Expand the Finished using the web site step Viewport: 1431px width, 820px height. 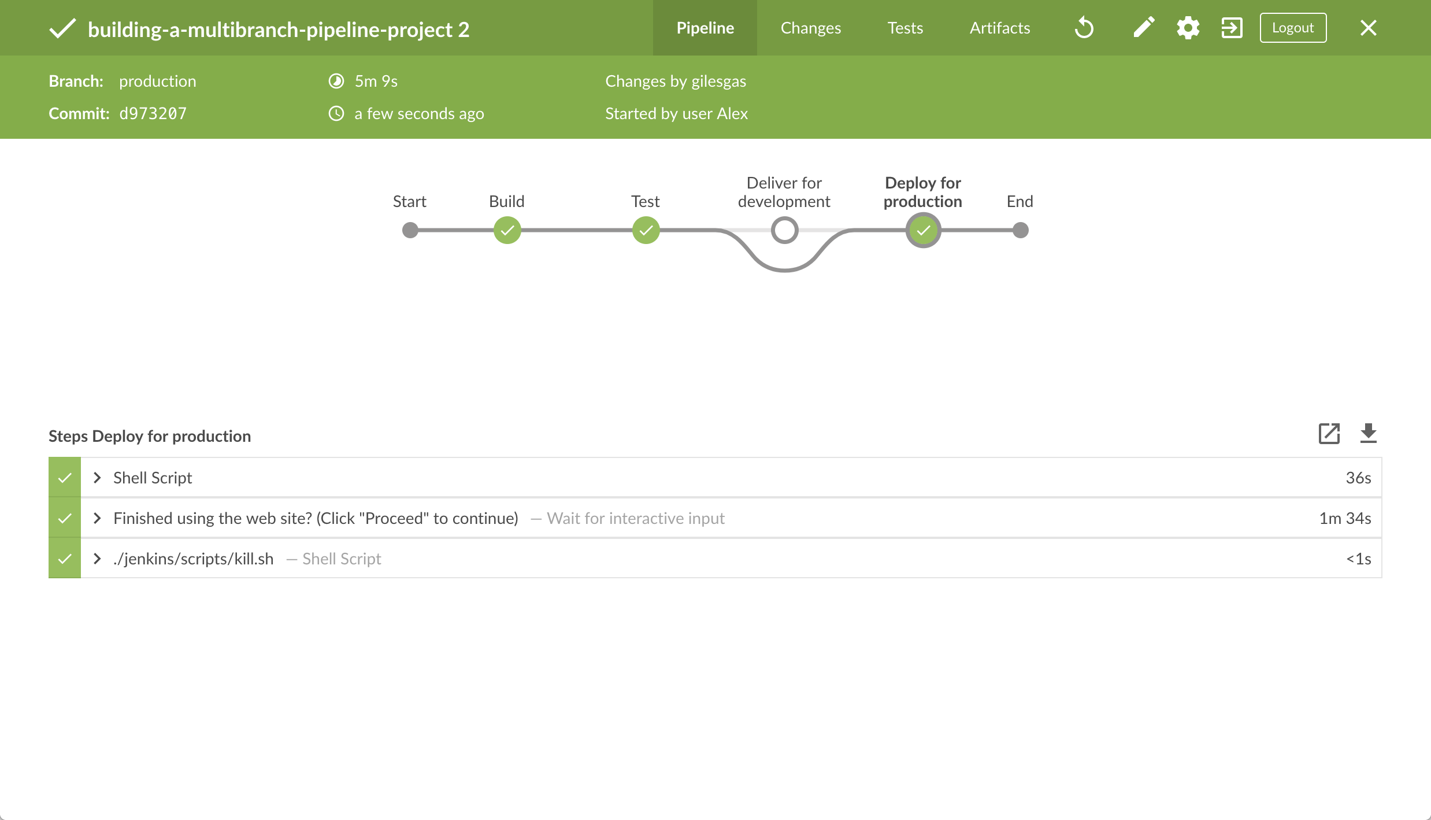pos(97,517)
